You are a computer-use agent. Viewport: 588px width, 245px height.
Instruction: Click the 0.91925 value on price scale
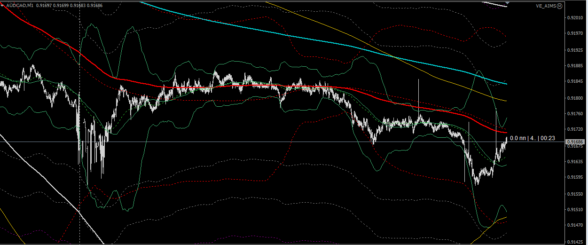point(576,50)
